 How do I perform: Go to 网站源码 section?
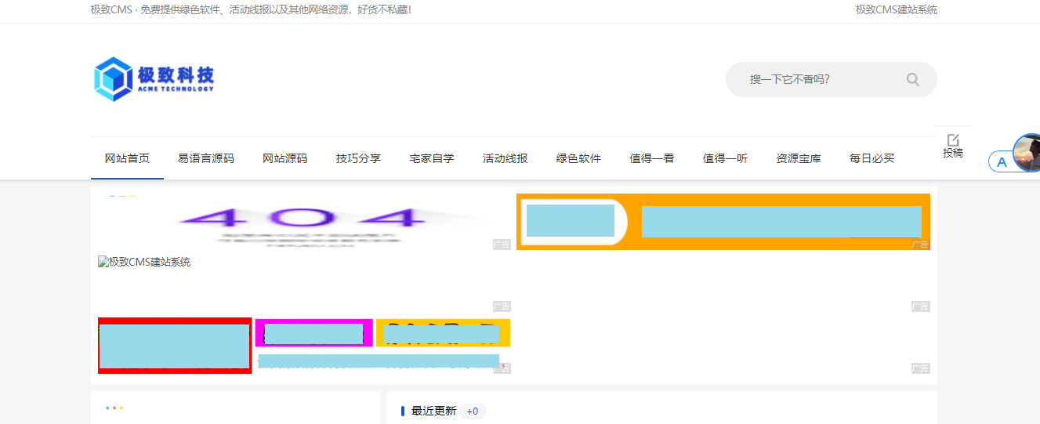point(284,158)
